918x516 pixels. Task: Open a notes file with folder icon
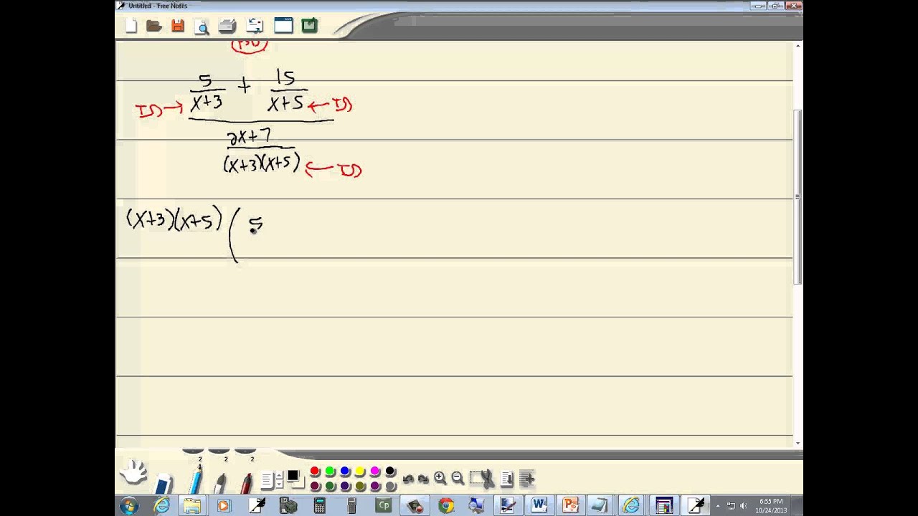coord(153,26)
